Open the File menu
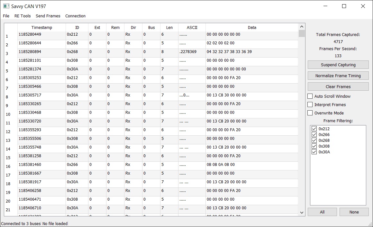 click(6, 16)
